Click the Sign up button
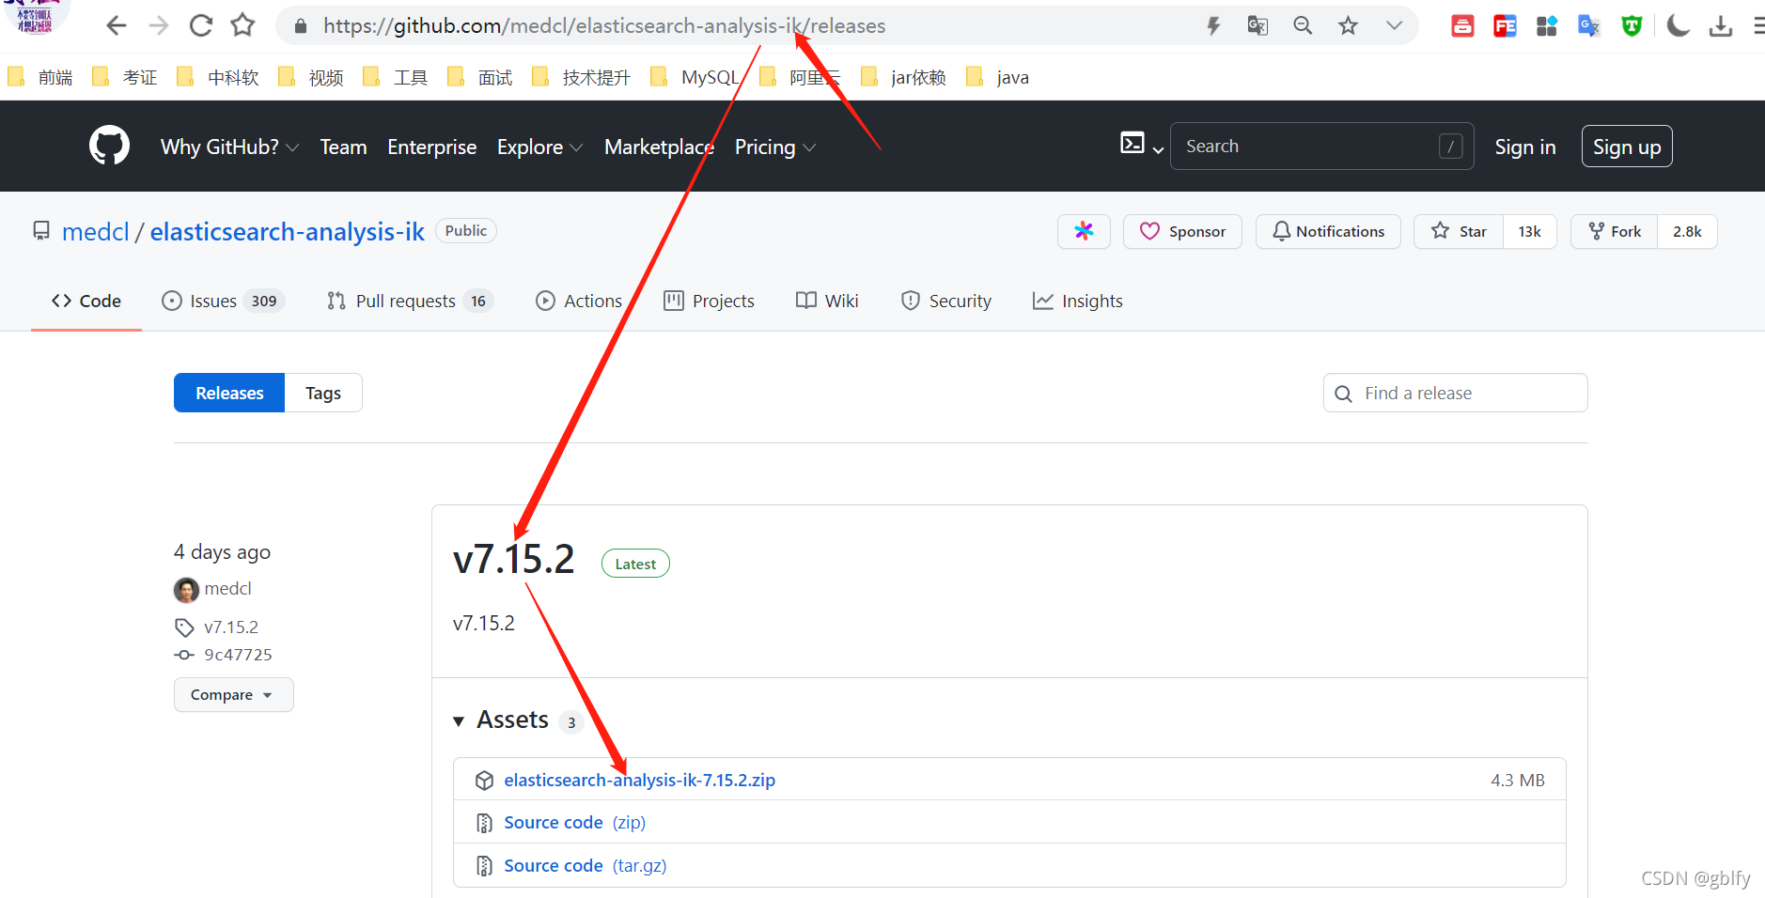Viewport: 1765px width, 898px height. pos(1626,147)
